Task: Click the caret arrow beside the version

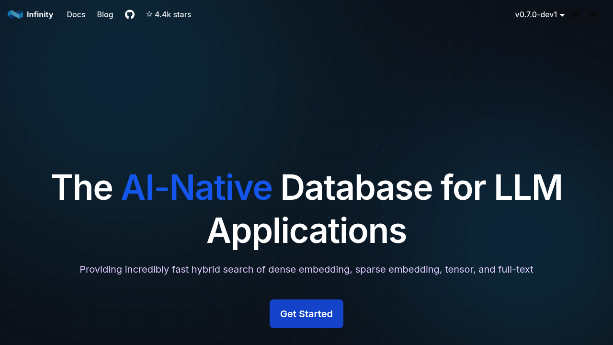Action: [x=562, y=15]
